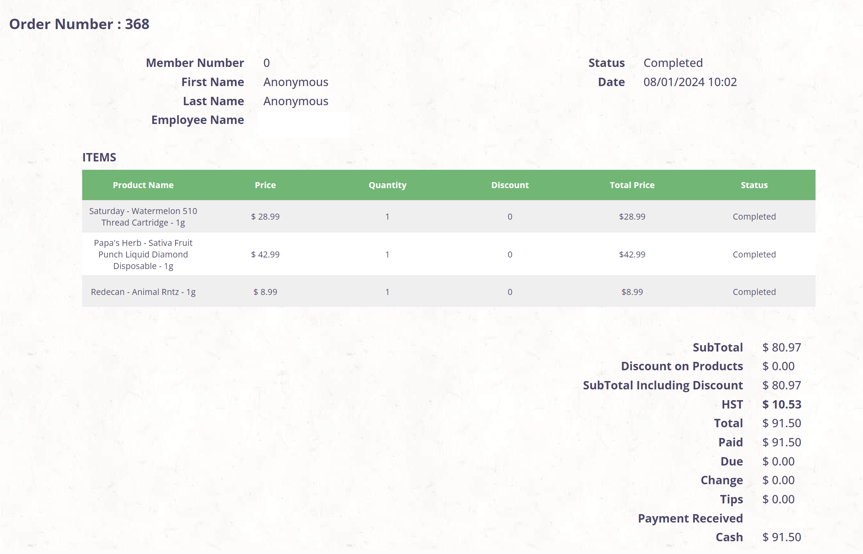The image size is (863, 554).
Task: Click the HST amount $ 10.53
Action: (782, 405)
